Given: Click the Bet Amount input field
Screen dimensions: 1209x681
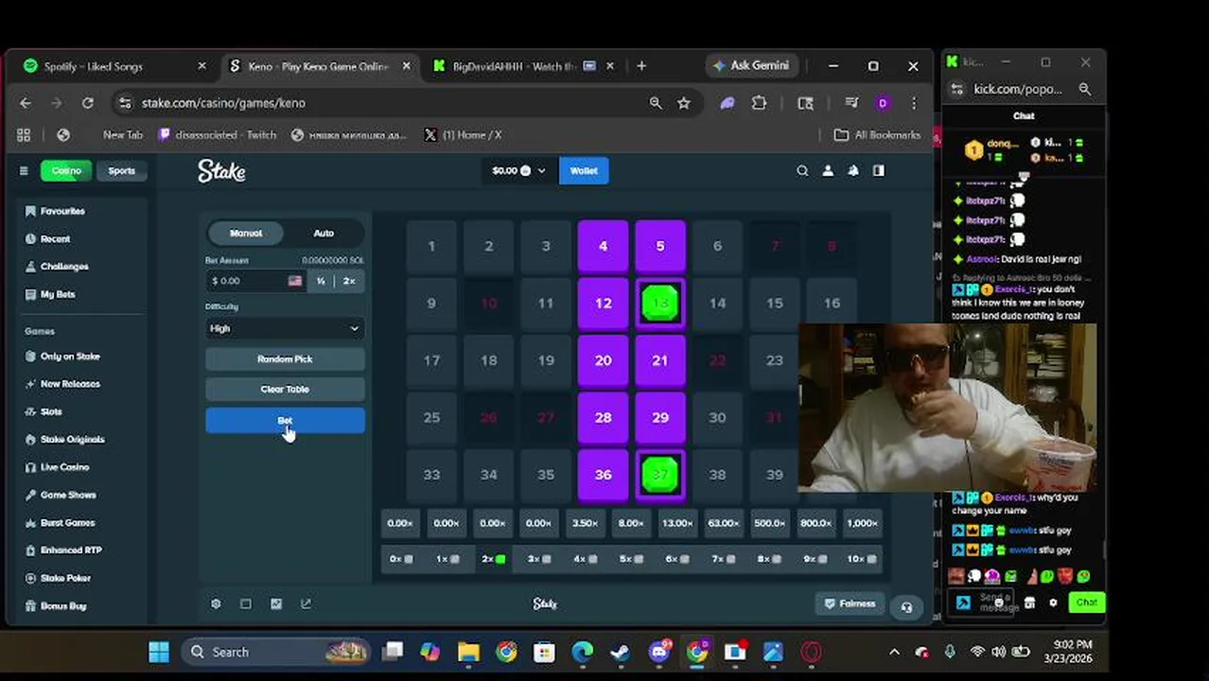Looking at the screenshot, I should (x=255, y=281).
